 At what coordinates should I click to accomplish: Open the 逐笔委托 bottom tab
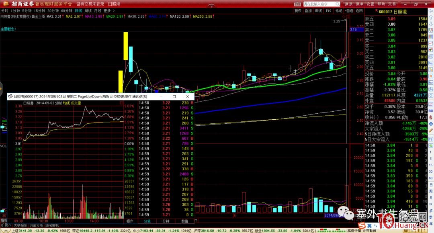[x=52, y=225]
